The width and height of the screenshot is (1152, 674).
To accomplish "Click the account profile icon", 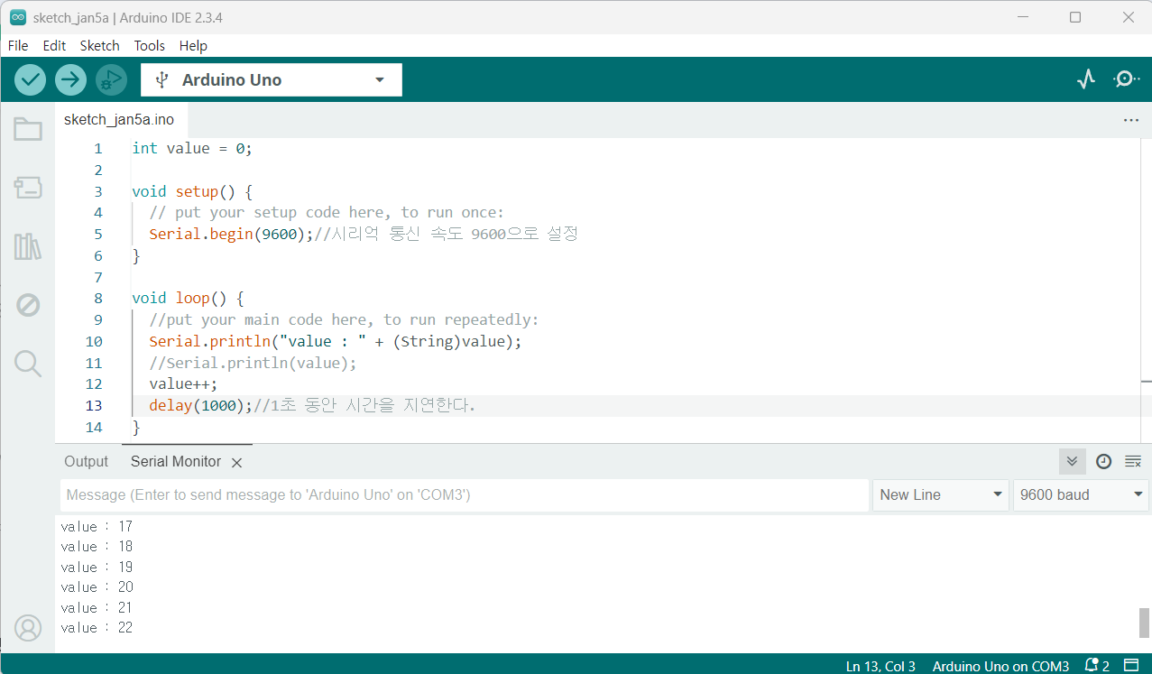I will pos(28,628).
